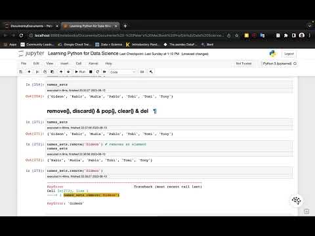Viewport: 315px width, 236px height.
Task: Open the browser profile avatar
Action: click(x=302, y=35)
